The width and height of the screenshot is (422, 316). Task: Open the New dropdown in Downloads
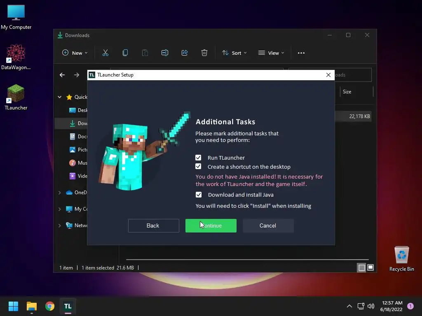(x=75, y=53)
